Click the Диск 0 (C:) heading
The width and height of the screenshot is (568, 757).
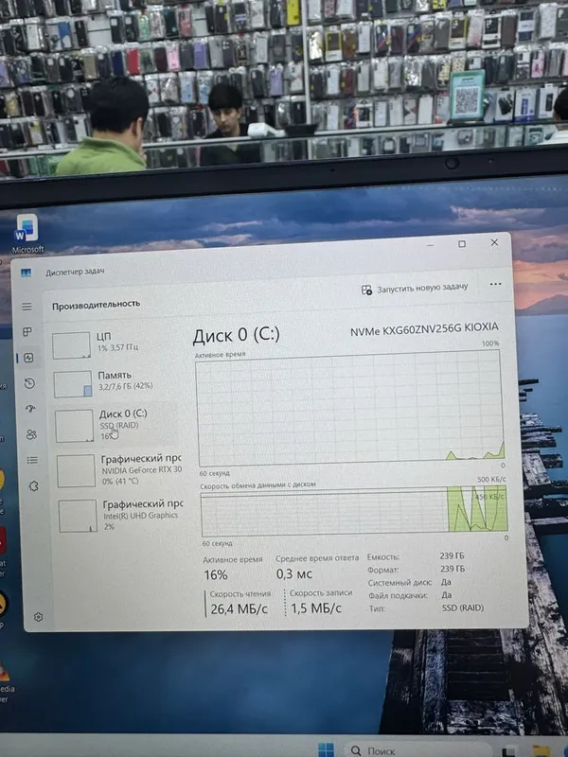click(236, 335)
